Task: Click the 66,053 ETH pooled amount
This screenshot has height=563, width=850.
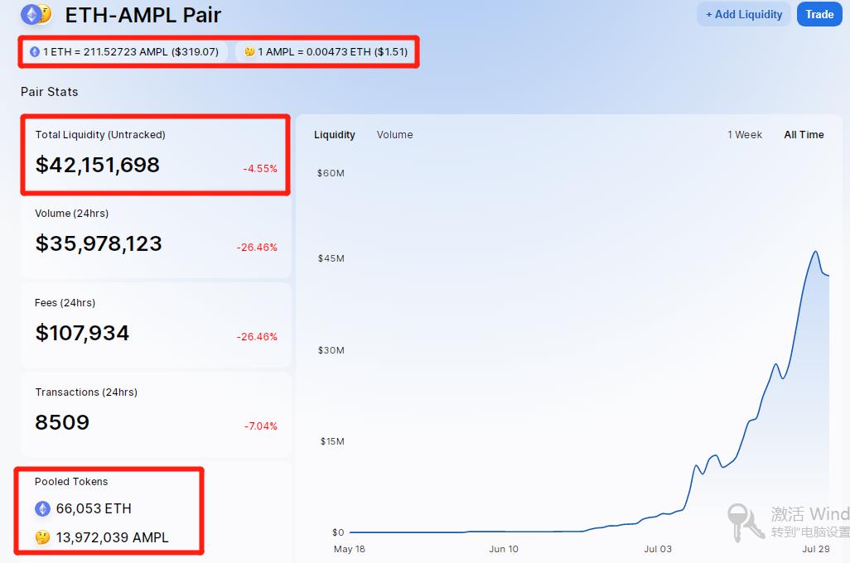Action: point(94,509)
